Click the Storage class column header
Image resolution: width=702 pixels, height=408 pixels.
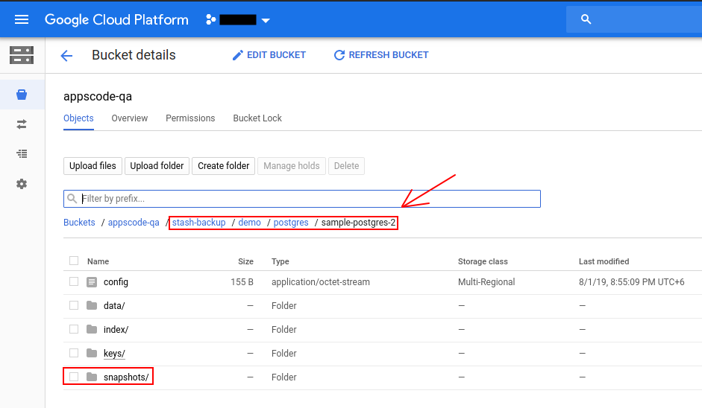click(x=483, y=261)
